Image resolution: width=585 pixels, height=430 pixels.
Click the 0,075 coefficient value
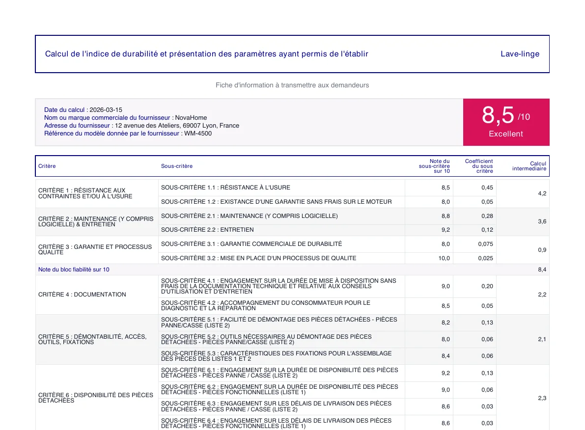point(485,244)
